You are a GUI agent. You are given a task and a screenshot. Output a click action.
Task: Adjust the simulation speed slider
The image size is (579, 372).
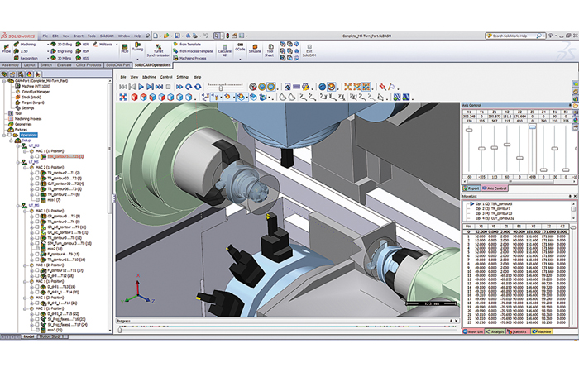[x=221, y=88]
